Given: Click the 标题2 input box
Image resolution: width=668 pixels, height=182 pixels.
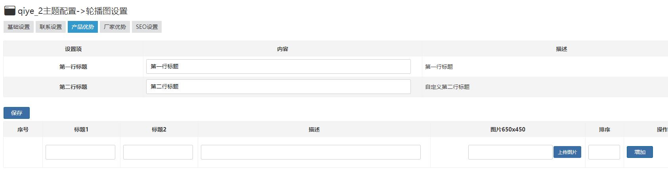Looking at the screenshot, I should coord(158,152).
